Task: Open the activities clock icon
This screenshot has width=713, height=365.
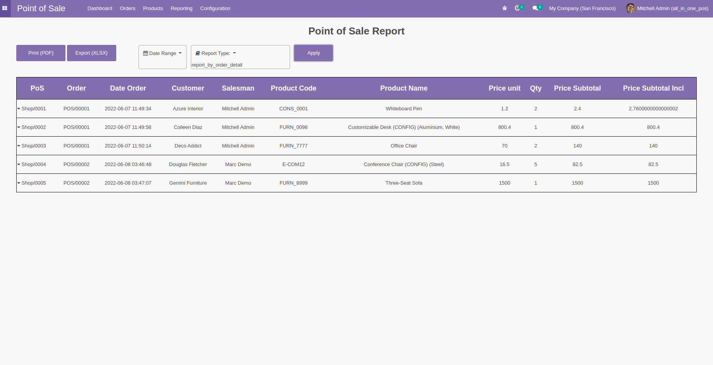Action: click(x=517, y=8)
